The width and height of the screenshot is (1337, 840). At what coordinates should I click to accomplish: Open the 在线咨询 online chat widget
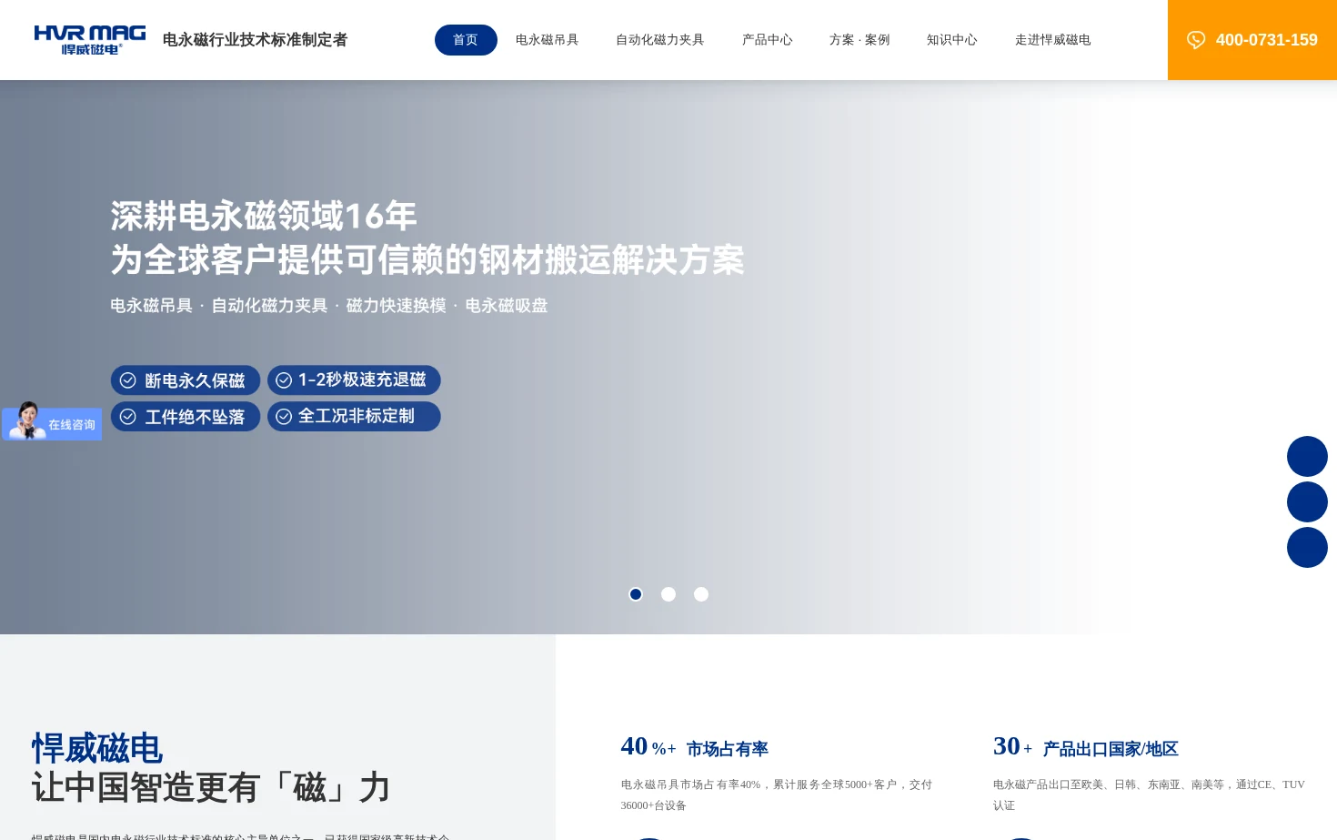[52, 421]
